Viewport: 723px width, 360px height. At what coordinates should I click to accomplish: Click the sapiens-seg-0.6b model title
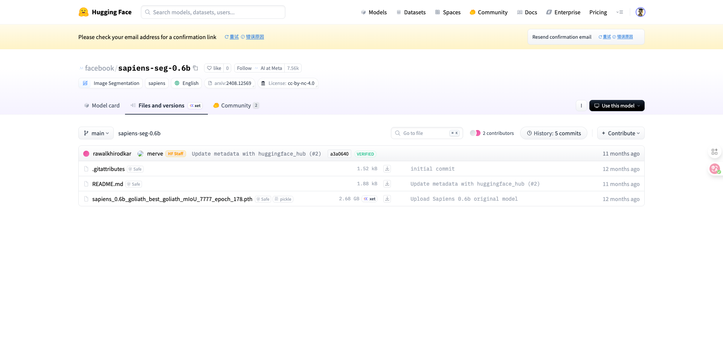154,68
